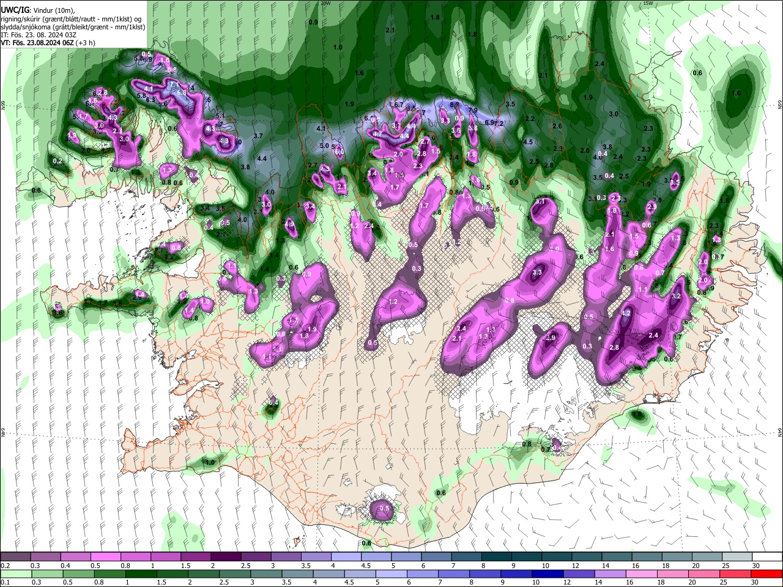Click the 25–30 pale grey snow scale swatch
783x587 pixels.
click(738, 556)
